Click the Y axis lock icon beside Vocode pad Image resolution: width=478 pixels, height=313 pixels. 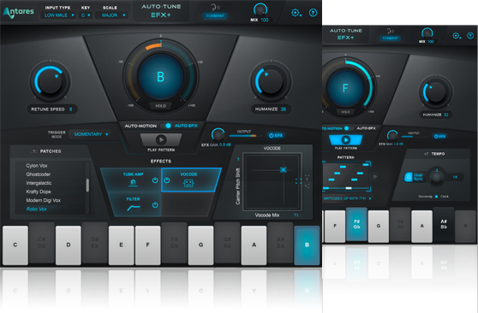pos(307,186)
